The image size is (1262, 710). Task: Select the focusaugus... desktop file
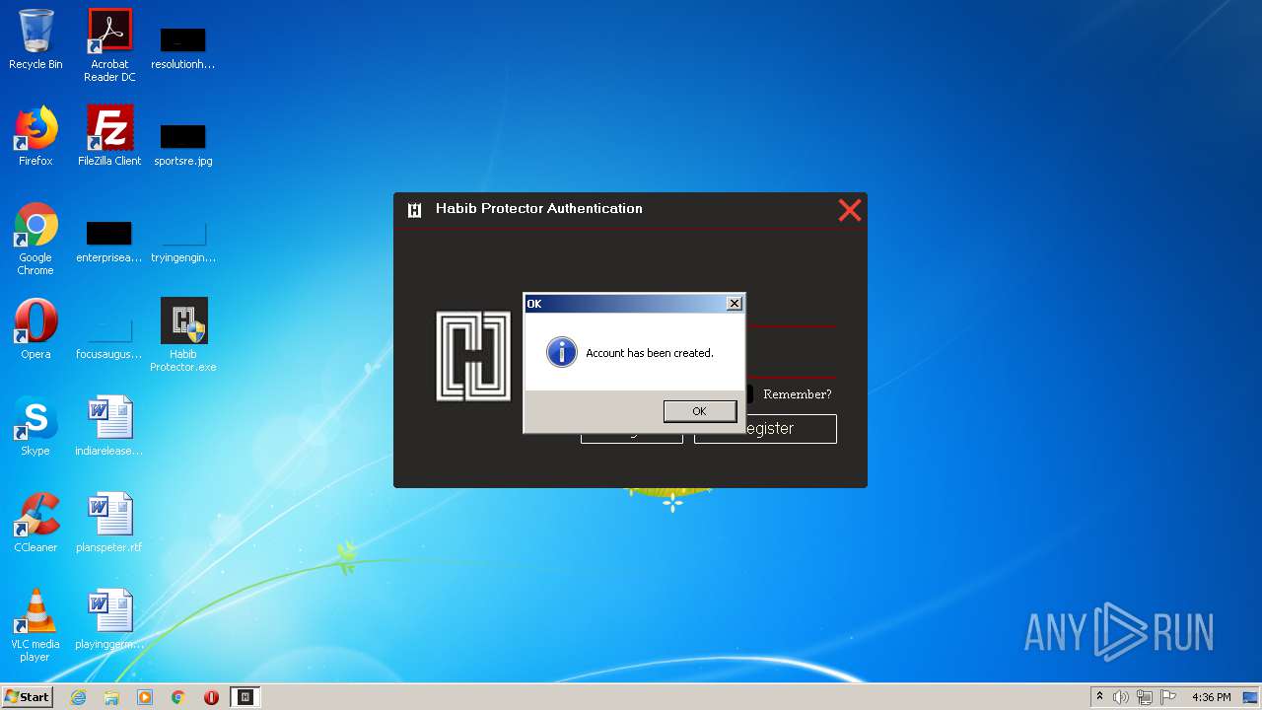109,339
